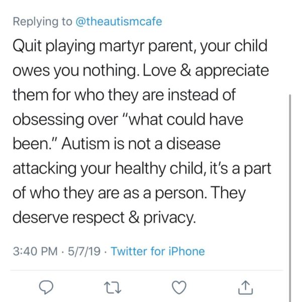293x302 pixels.
Task: Open the share tweet upload icon
Action: 246,287
